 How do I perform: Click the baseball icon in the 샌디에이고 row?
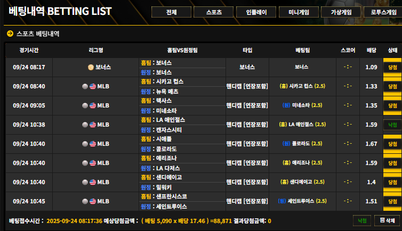point(85,182)
